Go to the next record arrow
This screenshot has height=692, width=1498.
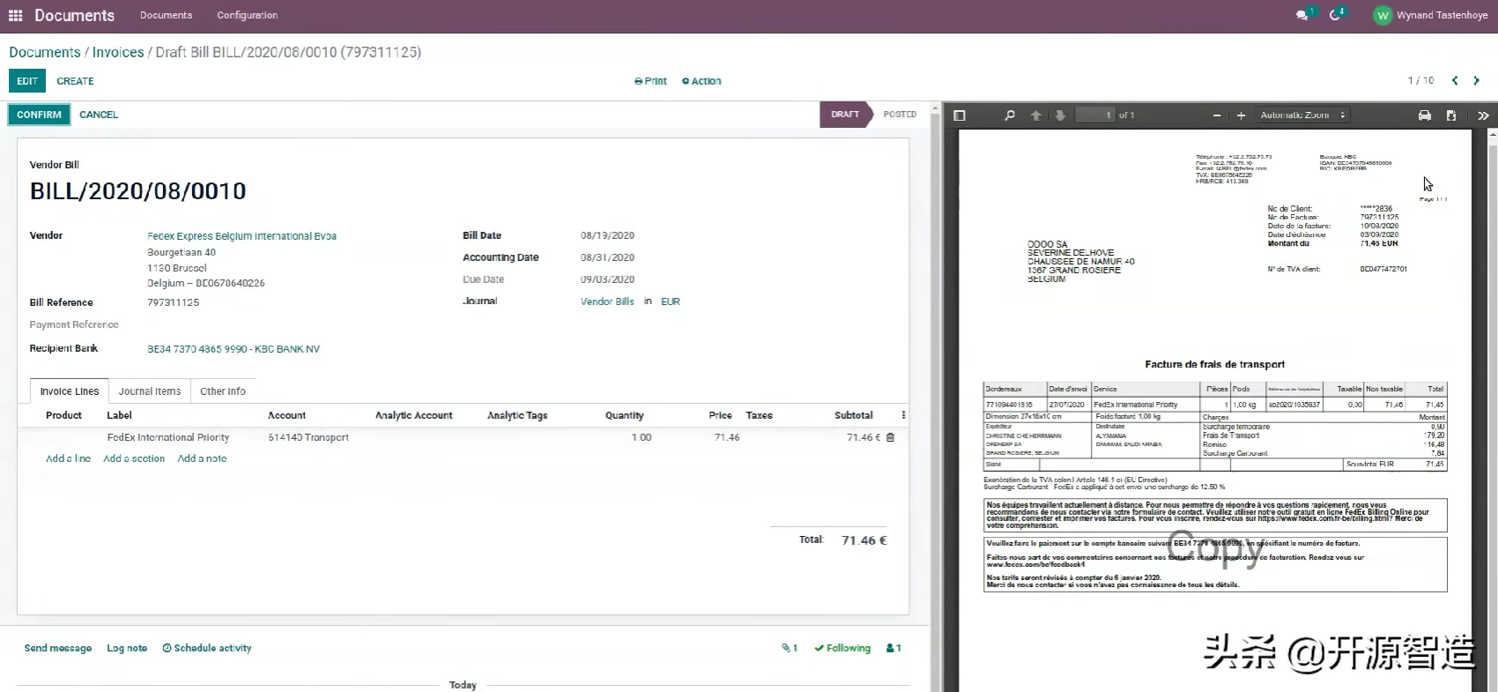(x=1477, y=80)
